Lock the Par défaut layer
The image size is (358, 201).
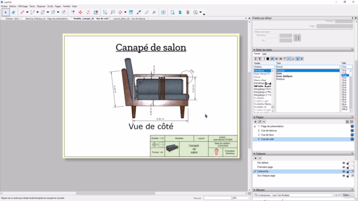click(348, 163)
